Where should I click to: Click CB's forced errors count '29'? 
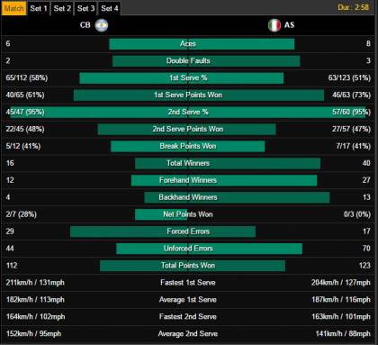point(10,232)
